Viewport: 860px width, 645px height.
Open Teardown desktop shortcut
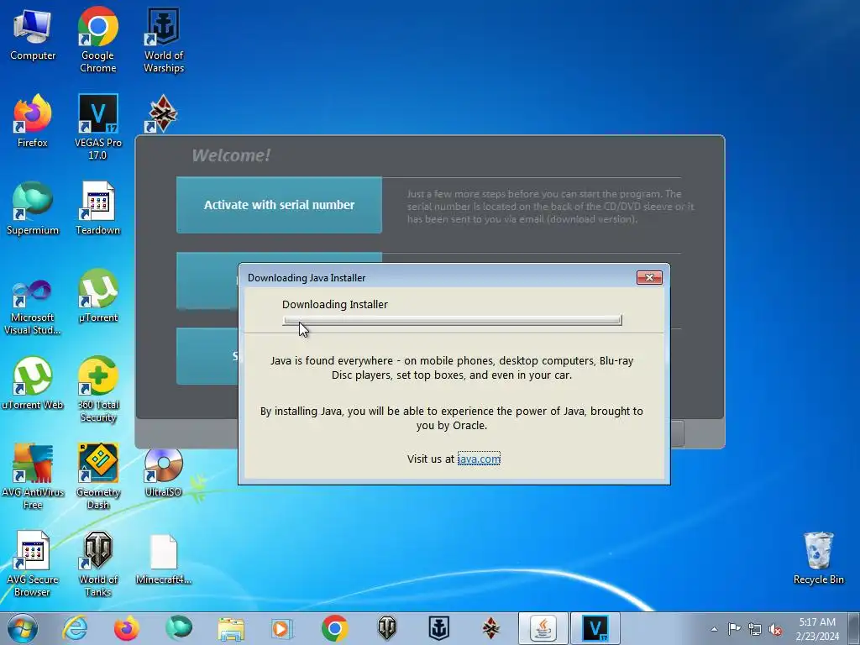[97, 208]
